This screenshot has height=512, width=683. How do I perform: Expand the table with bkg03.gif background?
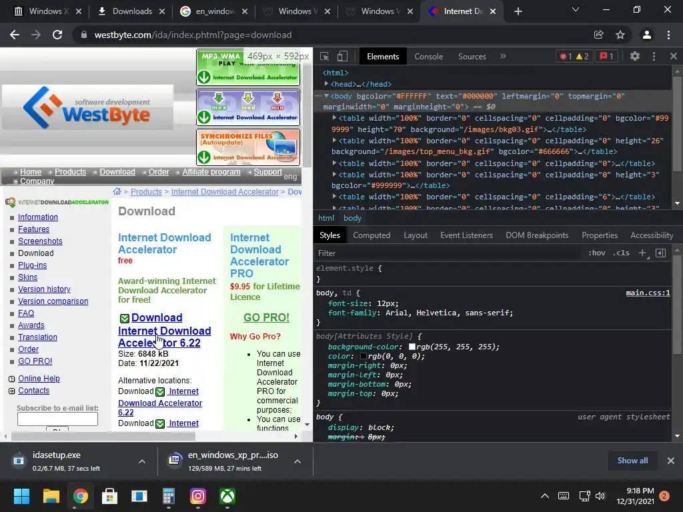334,117
